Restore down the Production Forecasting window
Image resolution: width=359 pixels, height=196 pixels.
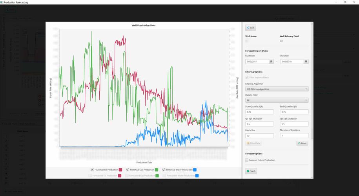345,2
